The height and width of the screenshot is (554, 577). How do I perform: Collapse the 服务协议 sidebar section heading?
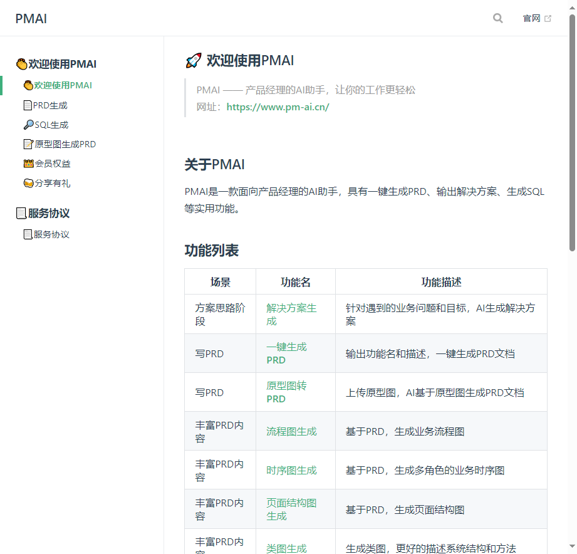click(43, 213)
